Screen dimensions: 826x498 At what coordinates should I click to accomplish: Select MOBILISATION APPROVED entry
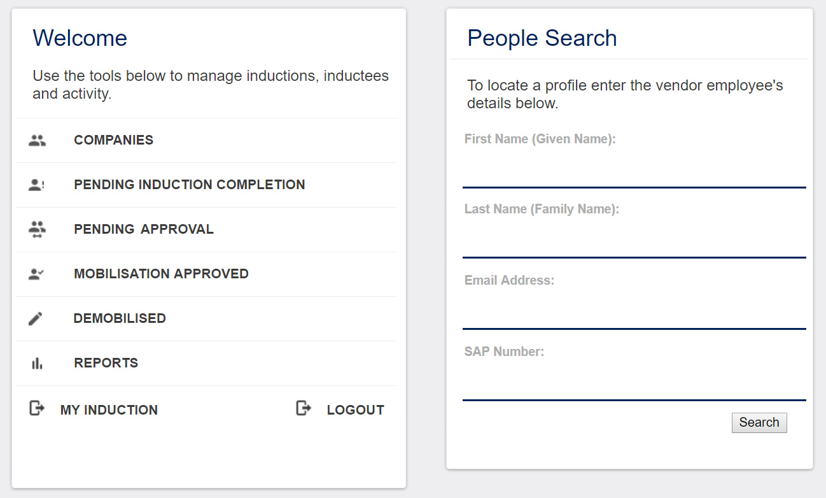pyautogui.click(x=206, y=274)
